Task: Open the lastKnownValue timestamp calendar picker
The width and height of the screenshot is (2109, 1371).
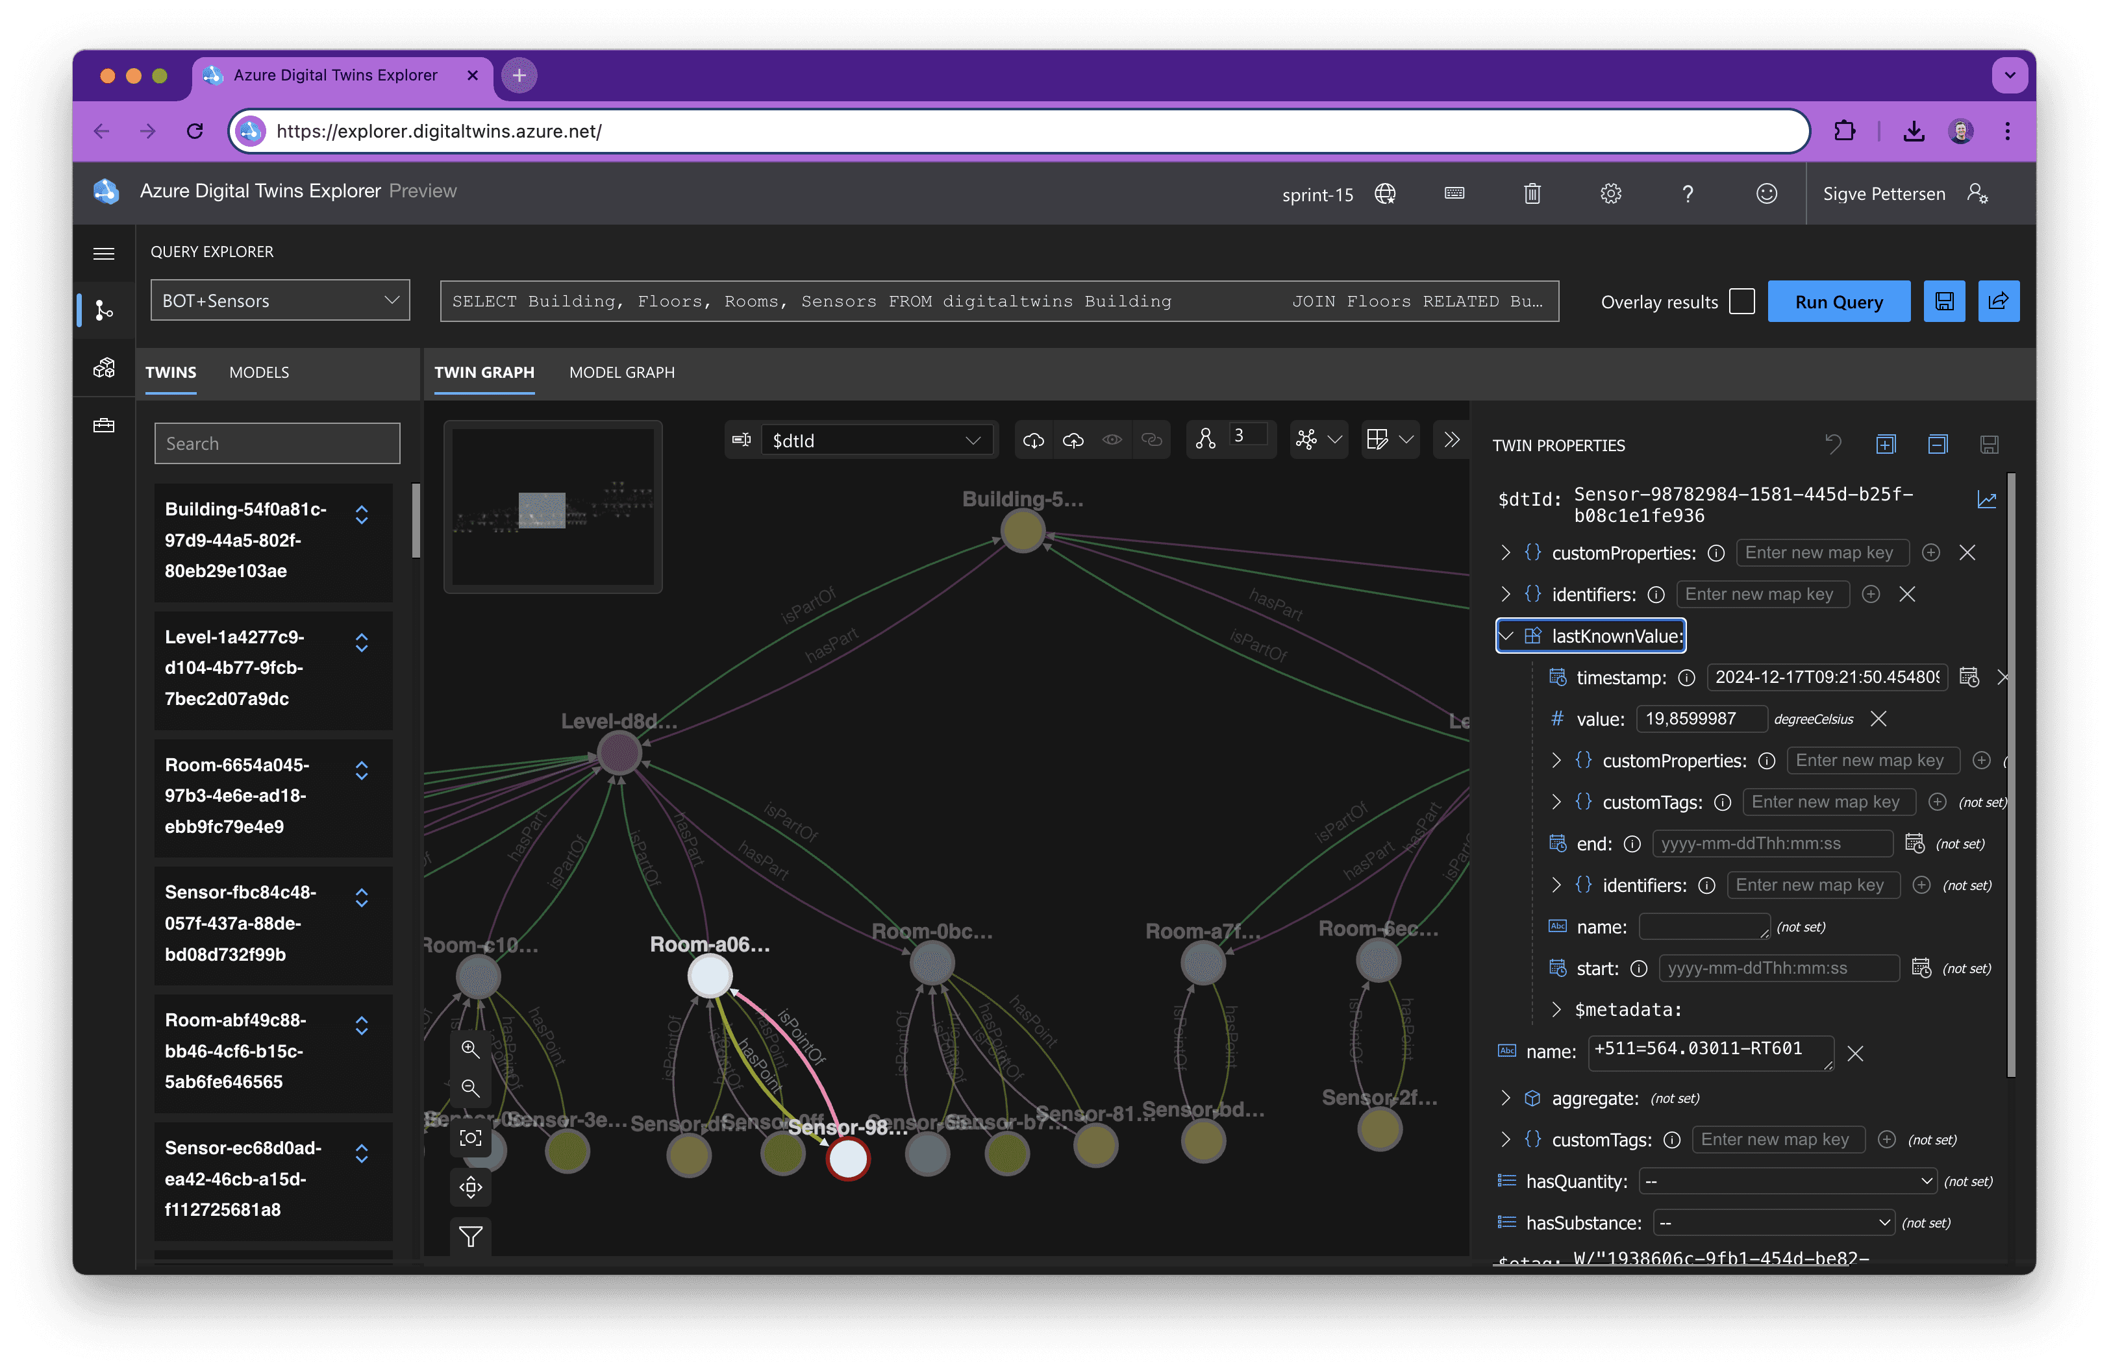Action: click(1968, 678)
